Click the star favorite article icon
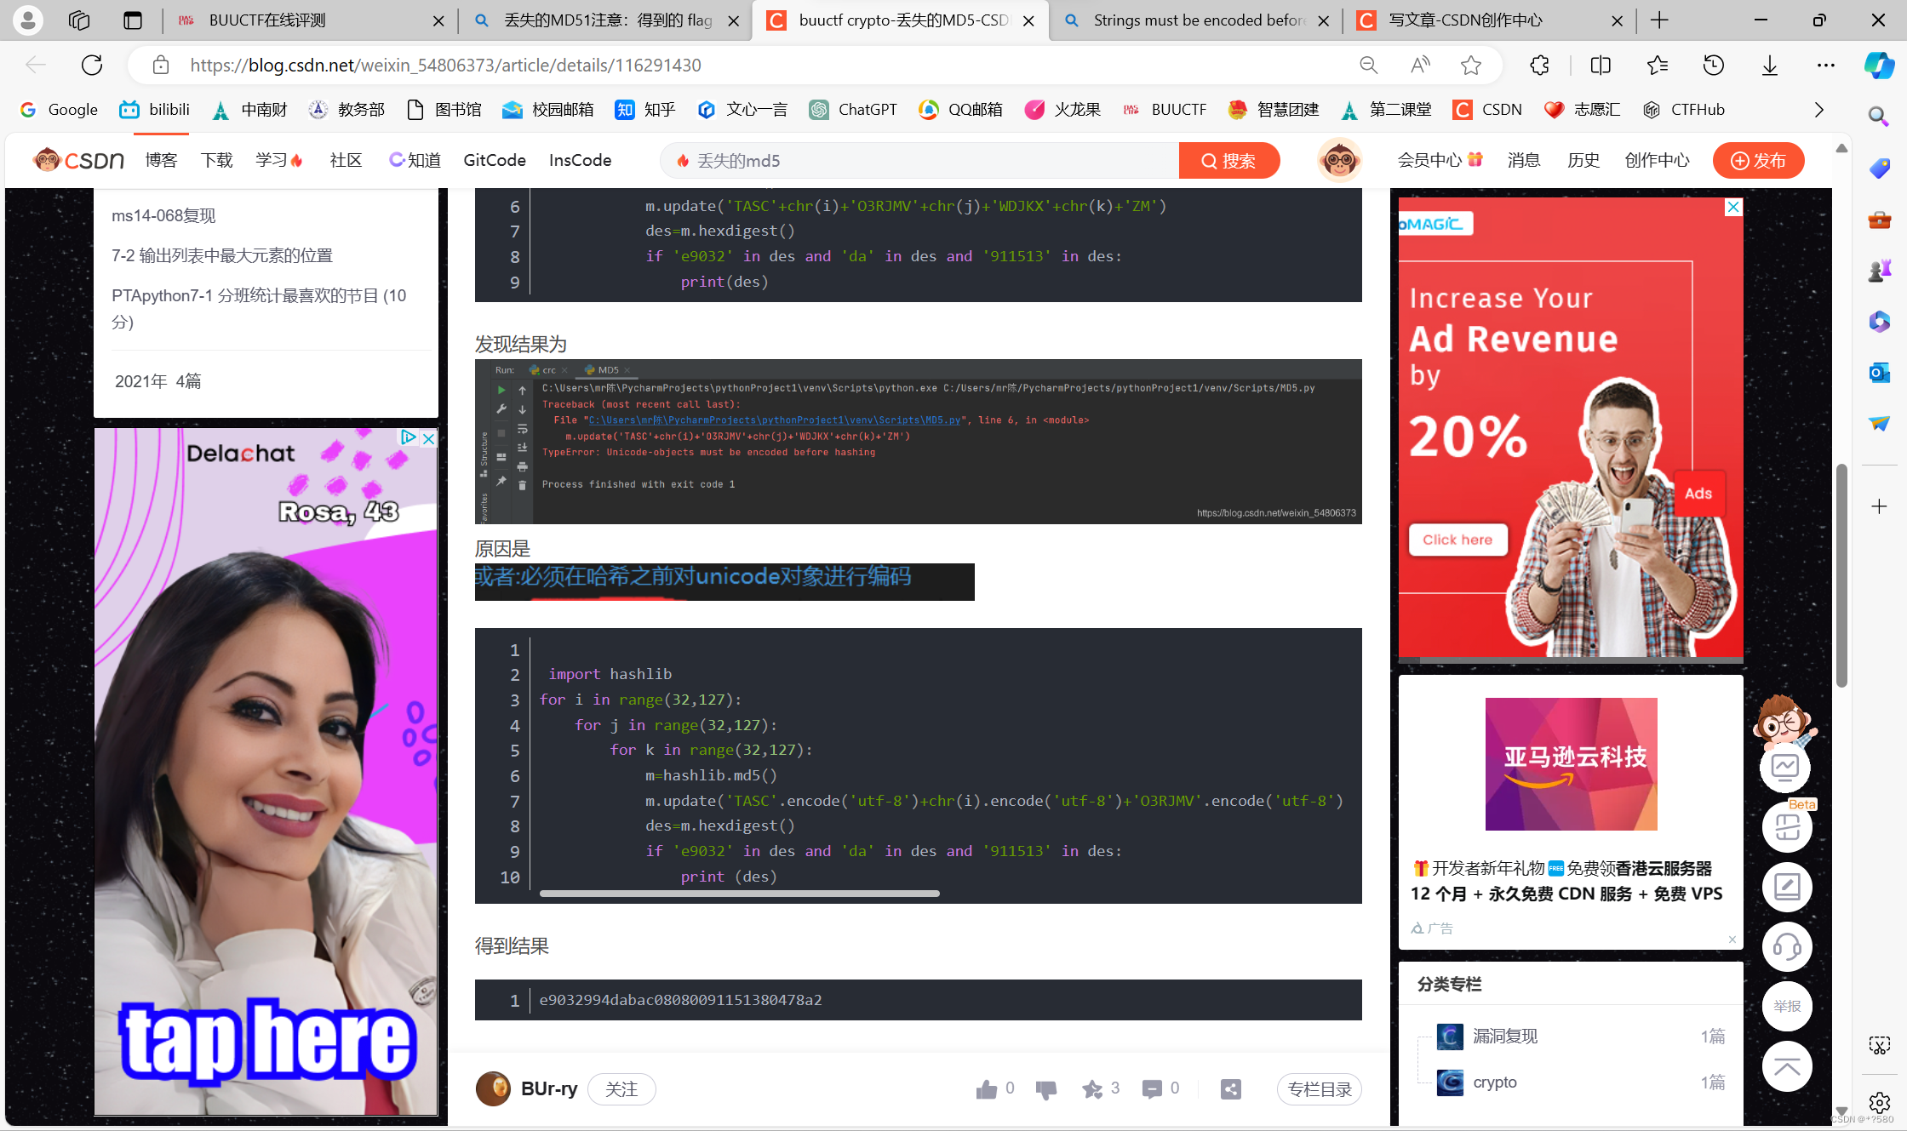The image size is (1907, 1131). [x=1092, y=1089]
